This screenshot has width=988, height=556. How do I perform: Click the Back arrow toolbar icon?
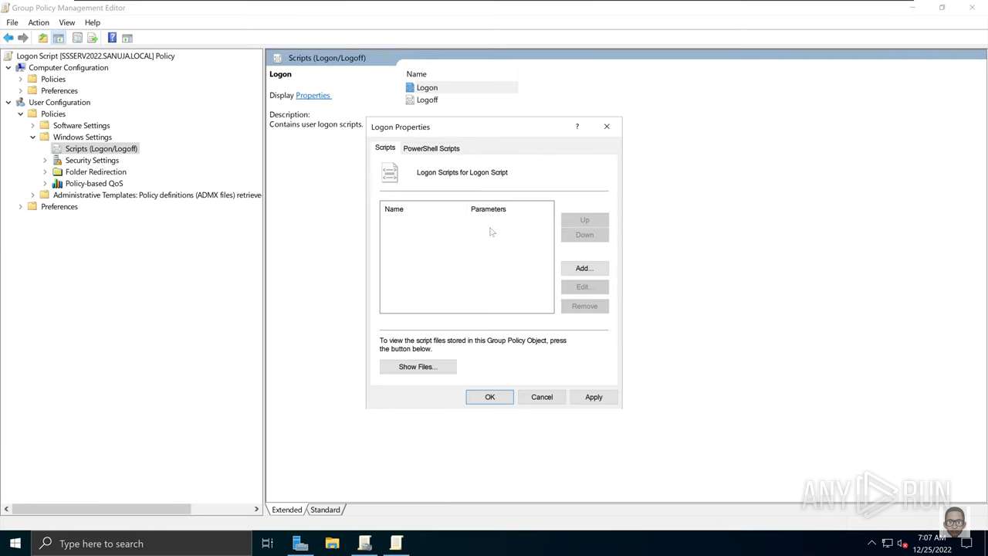8,38
